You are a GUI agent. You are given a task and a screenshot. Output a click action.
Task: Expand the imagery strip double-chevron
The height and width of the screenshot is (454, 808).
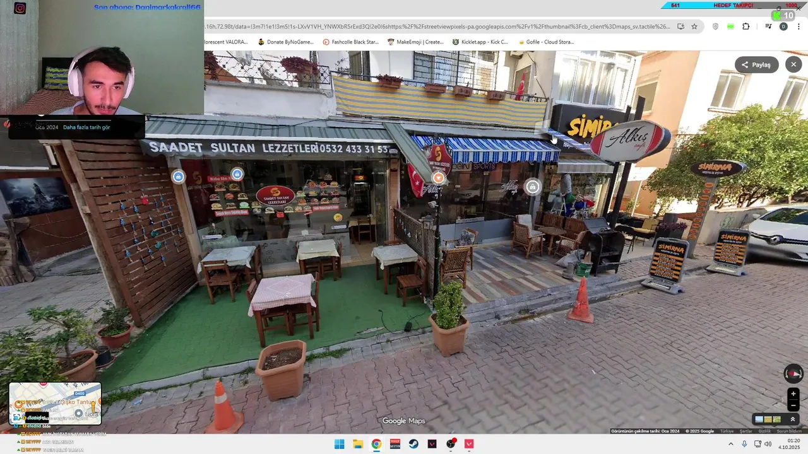793,419
